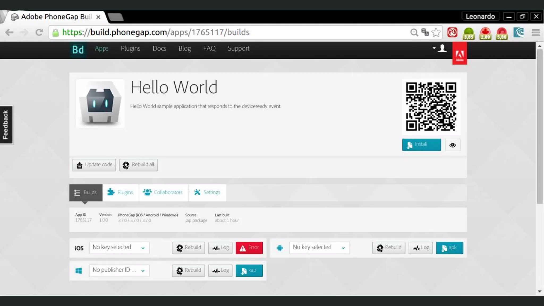The image size is (544, 306).
Task: Reload the page with refresh icon
Action: point(39,32)
